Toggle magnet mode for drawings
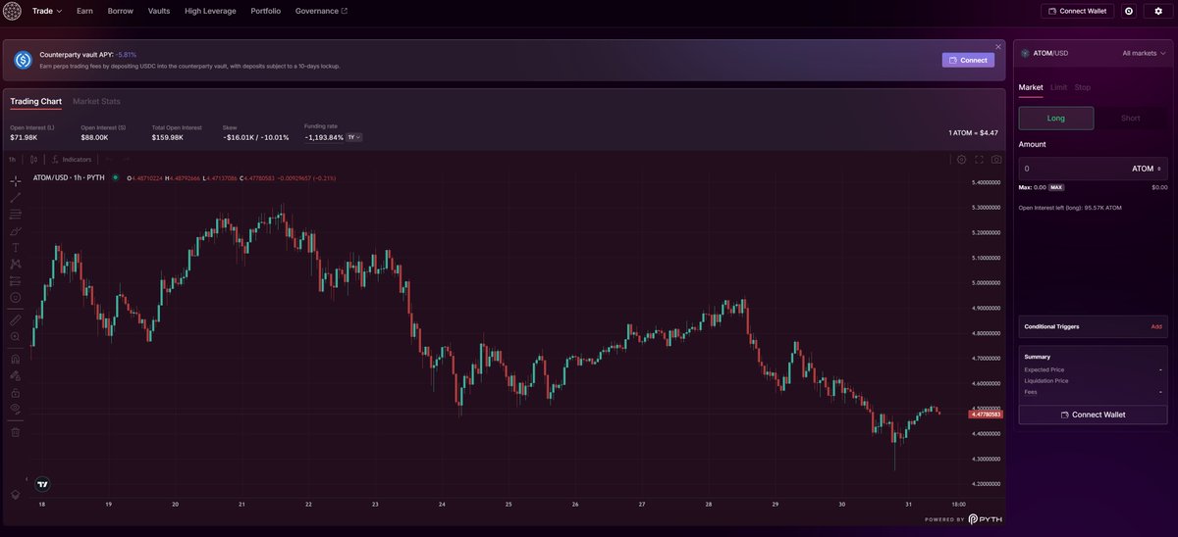 (16, 359)
